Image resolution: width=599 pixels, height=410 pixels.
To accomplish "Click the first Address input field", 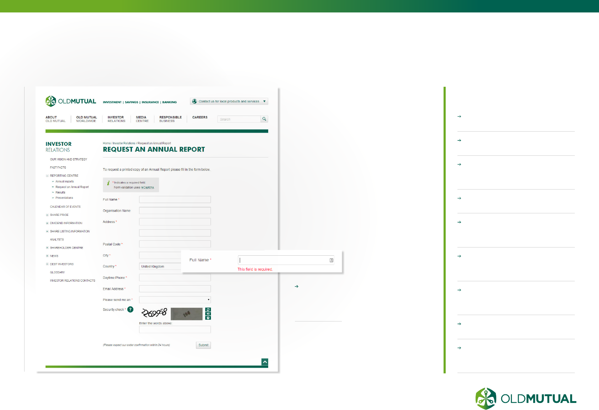I will click(175, 222).
